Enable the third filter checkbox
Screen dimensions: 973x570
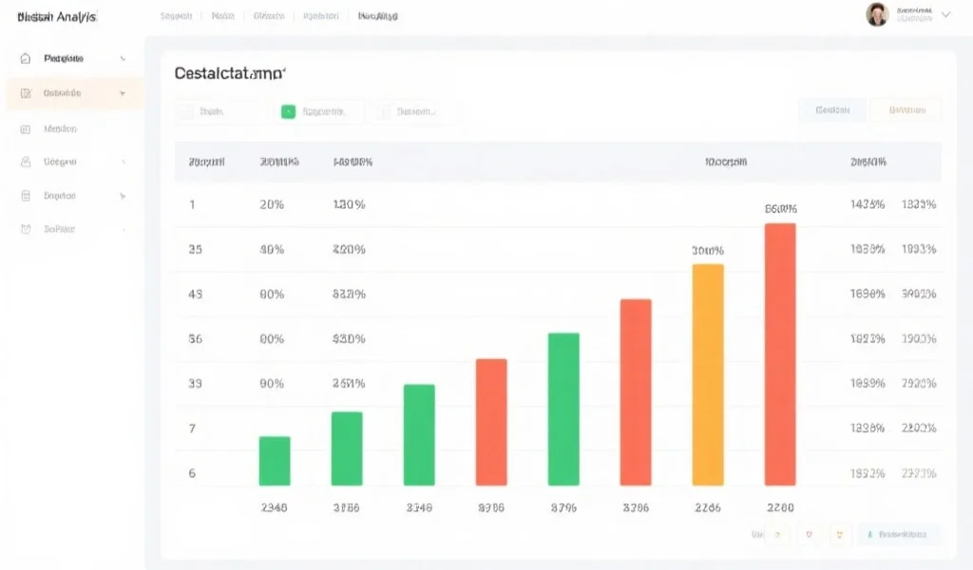click(x=383, y=112)
